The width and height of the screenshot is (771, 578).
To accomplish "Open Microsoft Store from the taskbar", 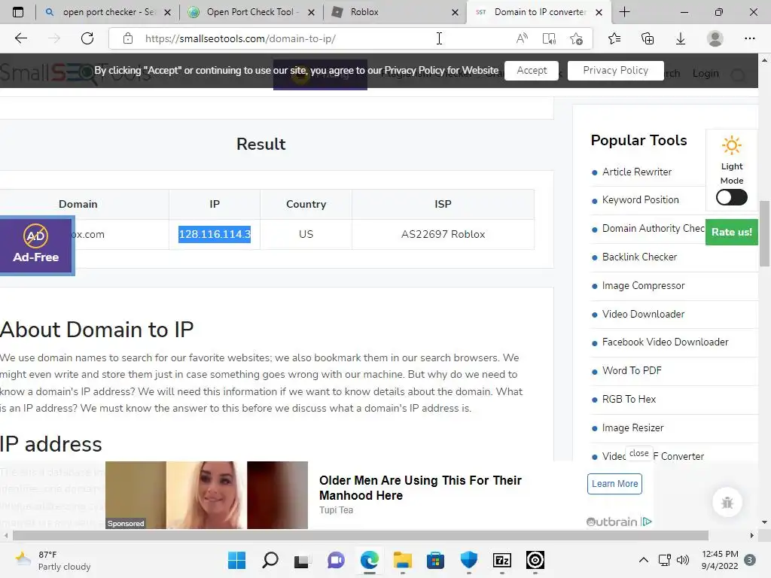I will [x=435, y=560].
